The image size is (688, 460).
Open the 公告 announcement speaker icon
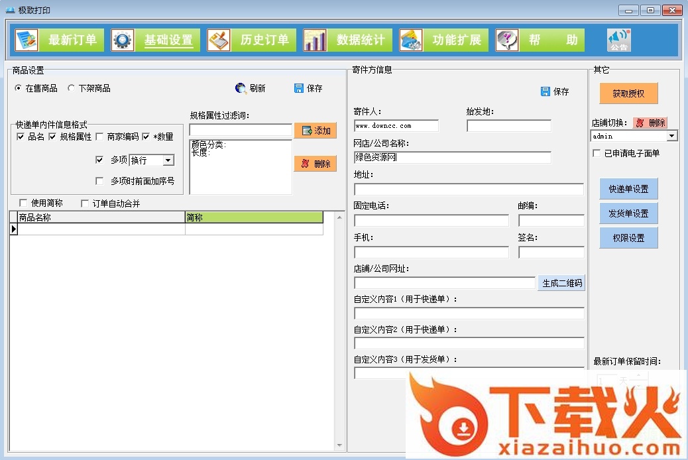pyautogui.click(x=619, y=40)
